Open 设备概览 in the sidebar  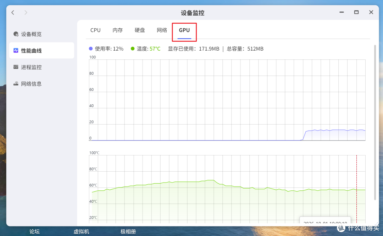click(x=41, y=34)
